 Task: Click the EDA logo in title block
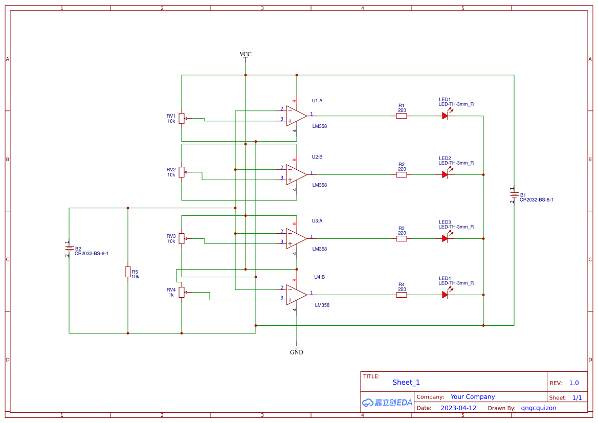(387, 403)
